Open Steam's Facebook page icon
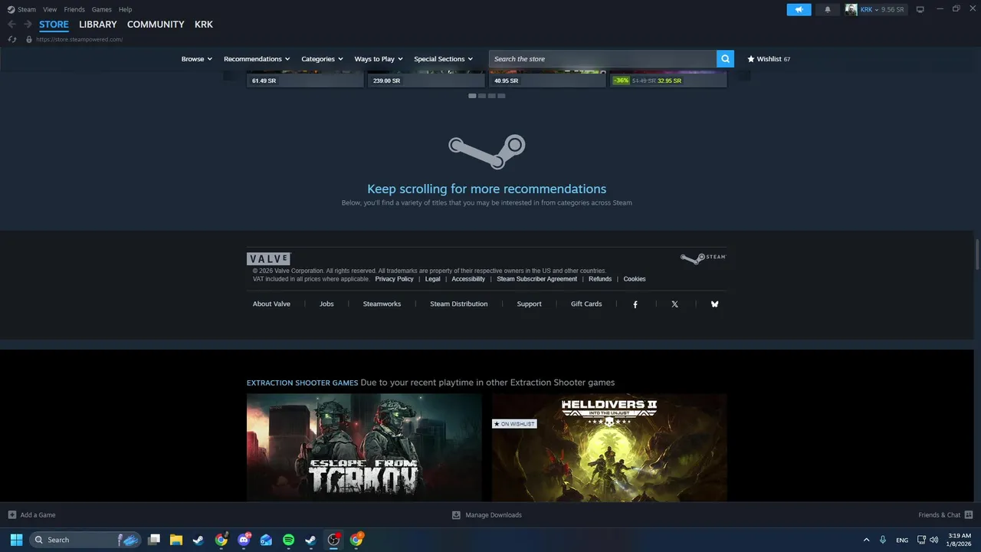This screenshot has width=981, height=552. [635, 304]
